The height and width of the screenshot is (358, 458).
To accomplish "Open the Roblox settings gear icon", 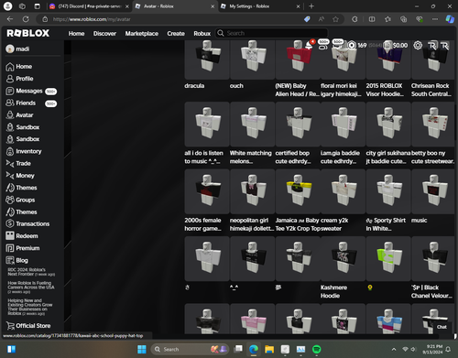I will (418, 45).
